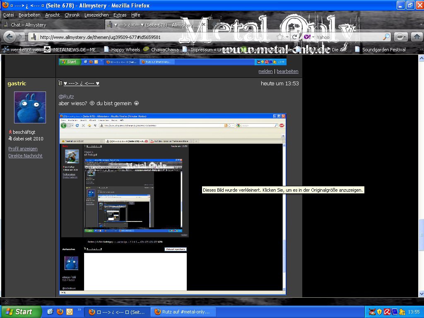Switch to the Seit... Firefox taskbar button
The width and height of the screenshot is (424, 318).
point(117,312)
